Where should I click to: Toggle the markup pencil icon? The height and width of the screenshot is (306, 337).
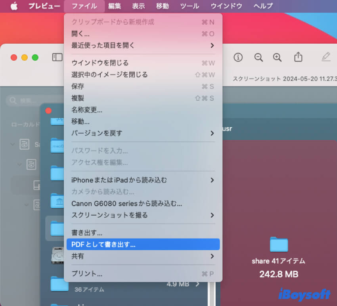click(326, 57)
